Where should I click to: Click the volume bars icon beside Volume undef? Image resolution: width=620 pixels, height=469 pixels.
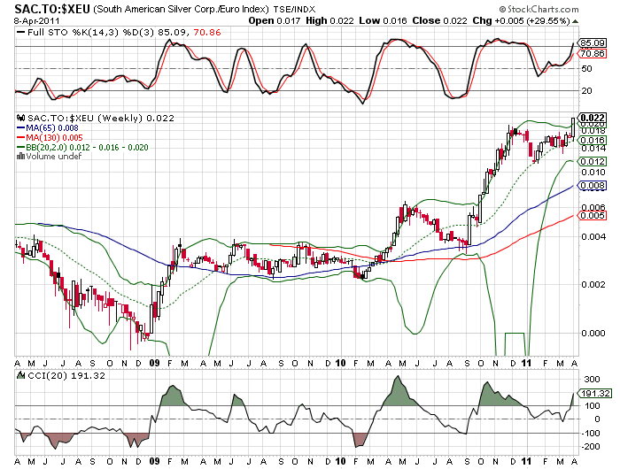[21, 157]
